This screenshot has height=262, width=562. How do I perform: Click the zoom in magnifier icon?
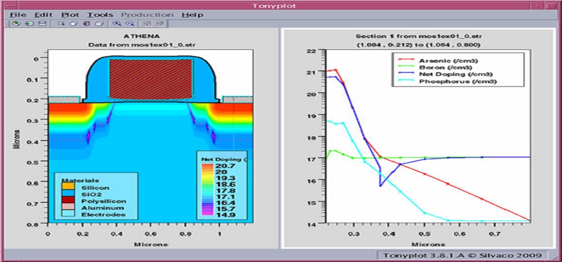point(117,24)
